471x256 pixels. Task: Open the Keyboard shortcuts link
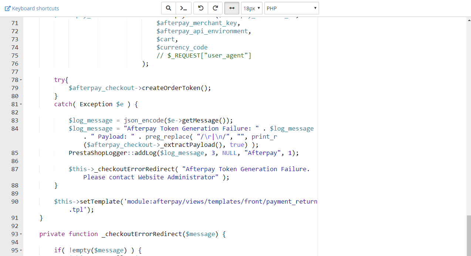[35, 8]
